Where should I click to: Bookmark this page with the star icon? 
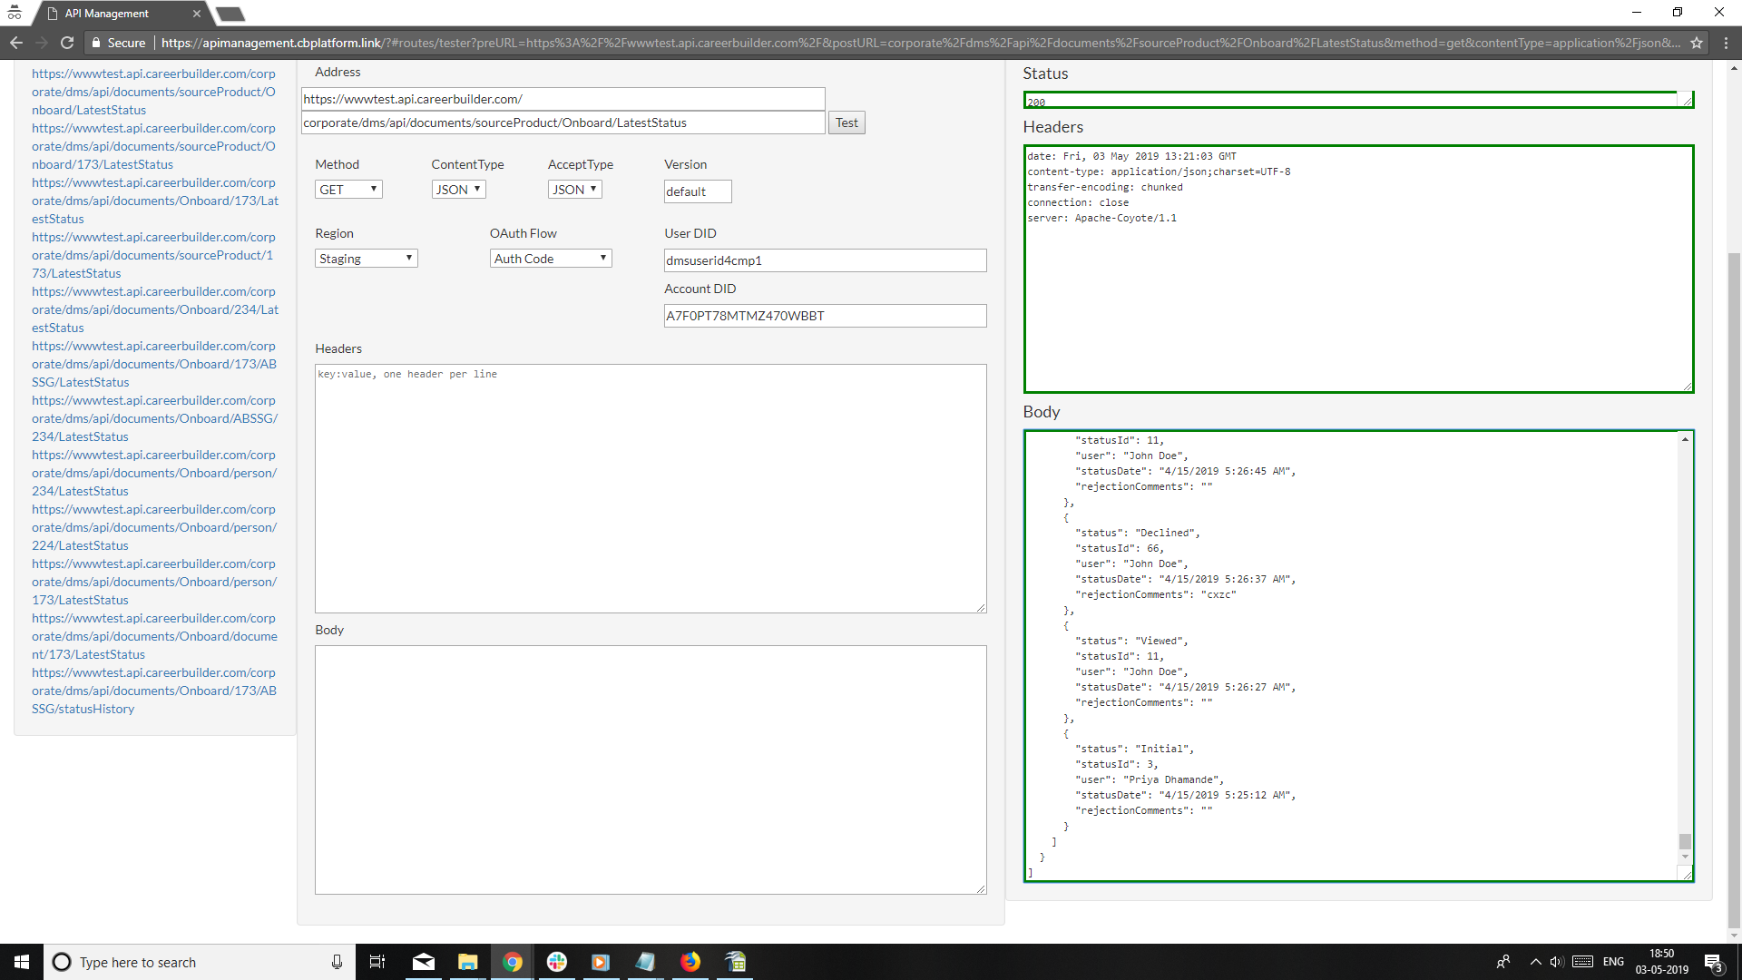coord(1697,43)
